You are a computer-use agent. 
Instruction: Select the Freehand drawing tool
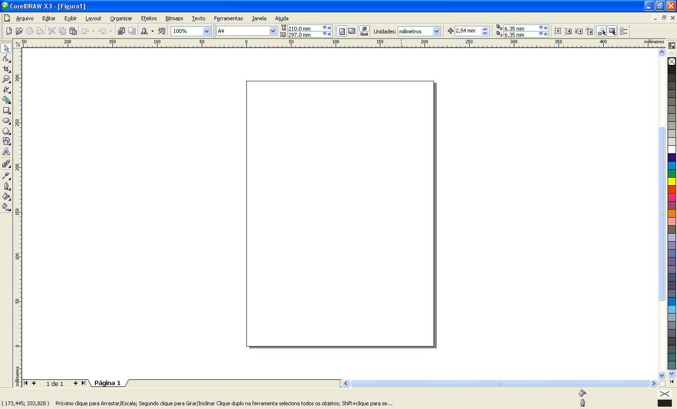tap(6, 90)
